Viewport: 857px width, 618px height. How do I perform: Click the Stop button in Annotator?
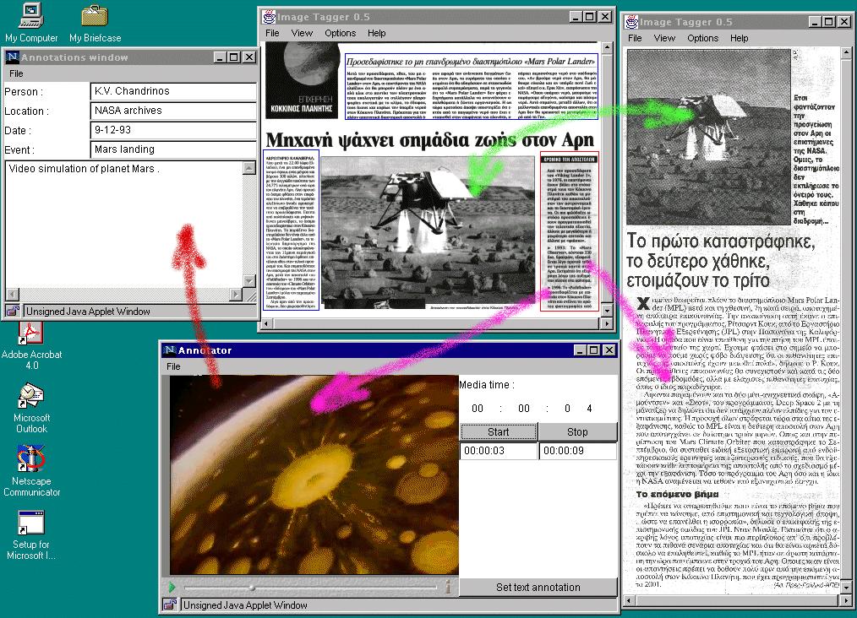[578, 431]
